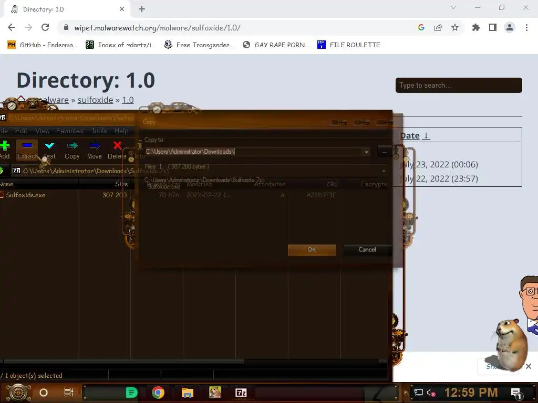Open the Help menu in 7-Zip
Screen dimensions: 538x403
(x=121, y=131)
